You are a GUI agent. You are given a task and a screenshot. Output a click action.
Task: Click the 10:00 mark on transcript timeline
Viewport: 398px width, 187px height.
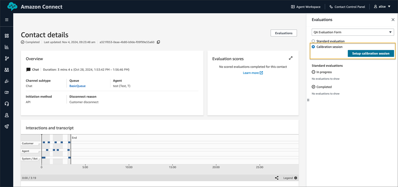coord(129,167)
